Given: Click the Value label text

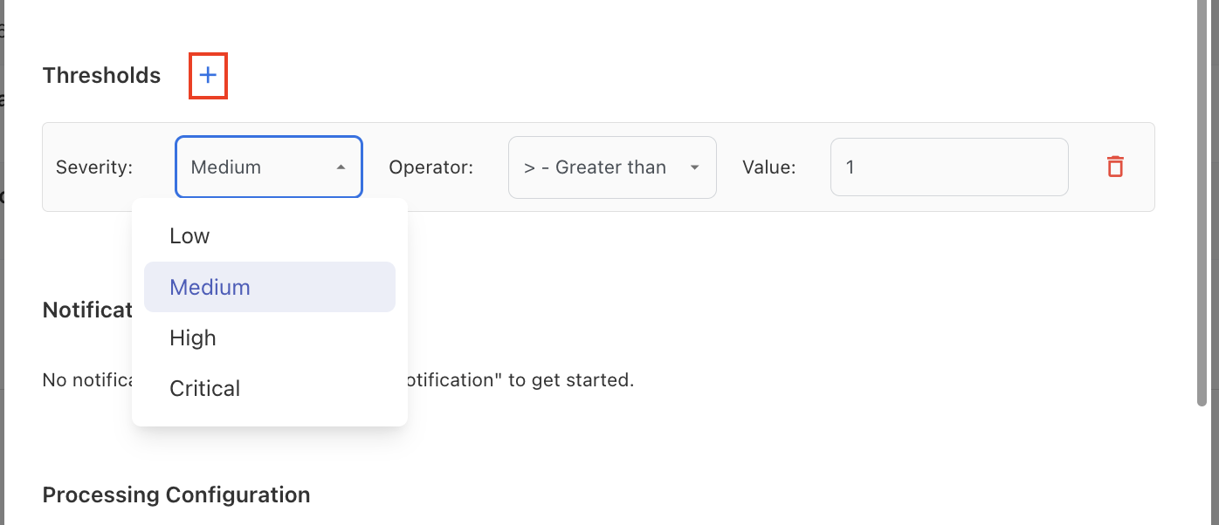Looking at the screenshot, I should coord(769,167).
